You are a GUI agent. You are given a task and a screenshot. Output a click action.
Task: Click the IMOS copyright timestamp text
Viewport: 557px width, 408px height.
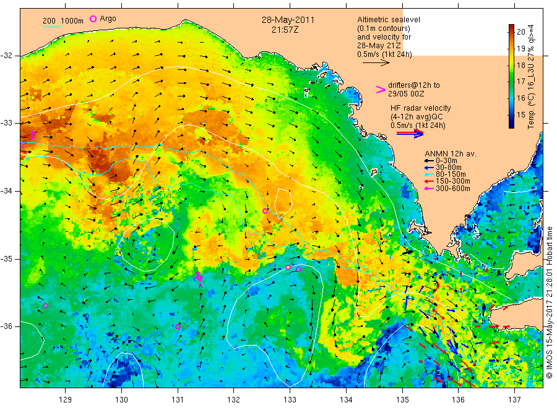click(x=549, y=302)
